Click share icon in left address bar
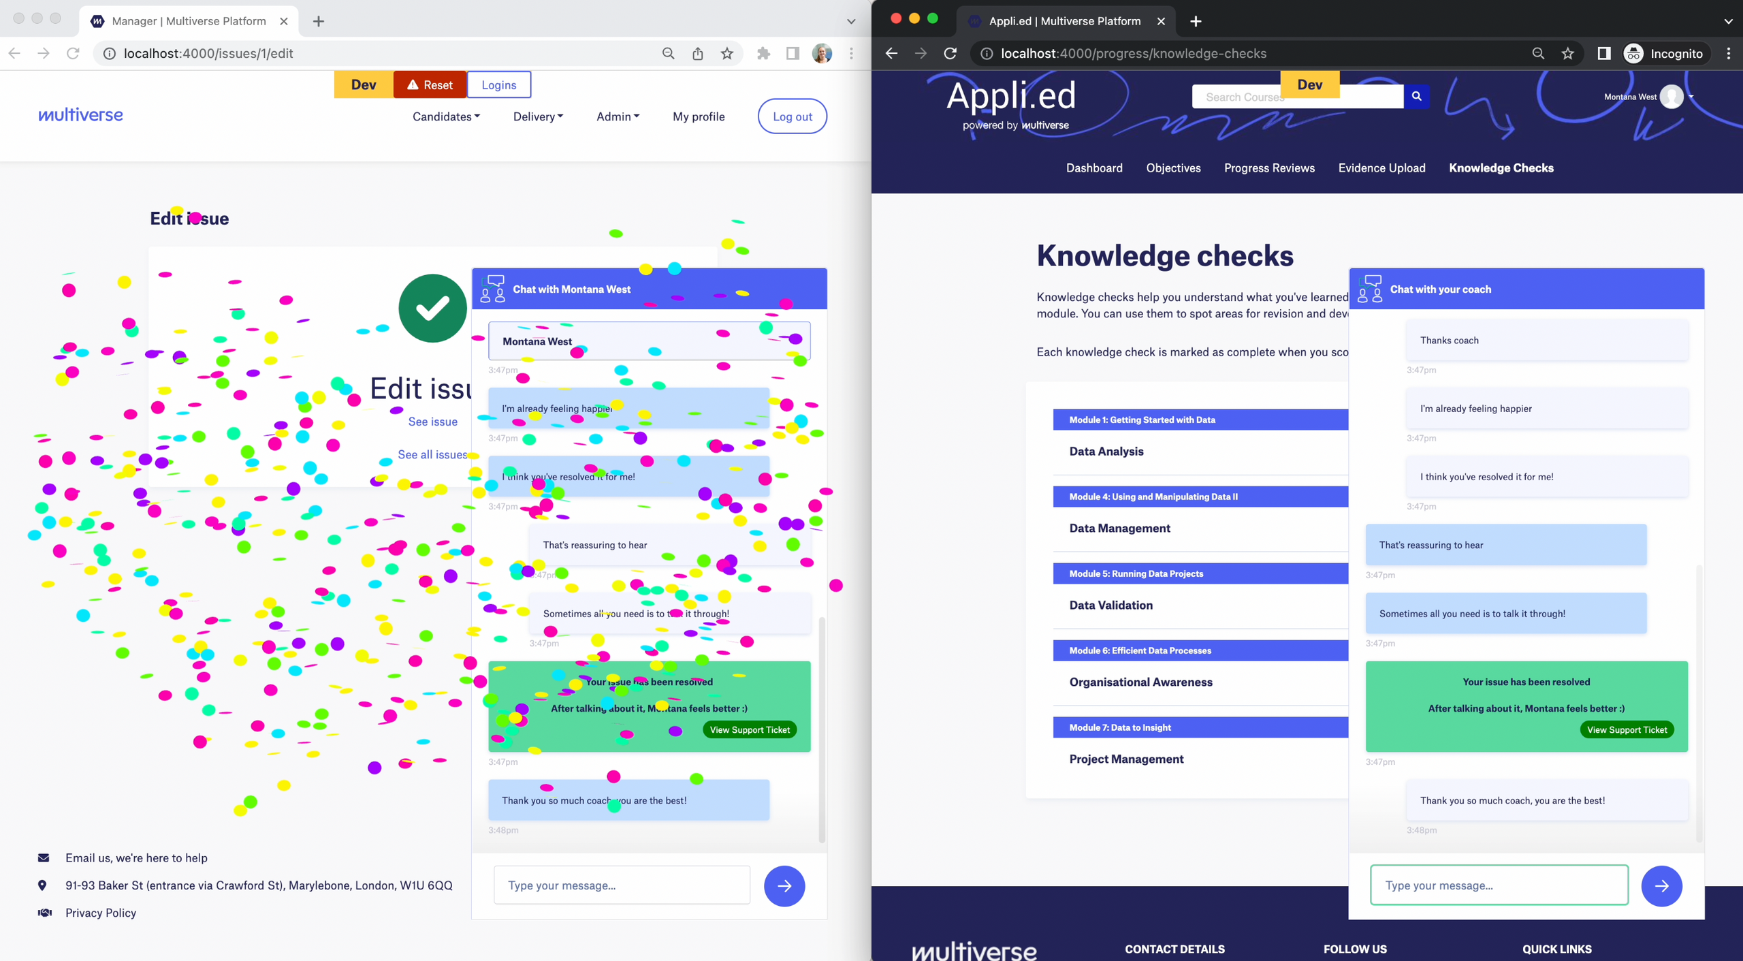1743x961 pixels. 698,54
